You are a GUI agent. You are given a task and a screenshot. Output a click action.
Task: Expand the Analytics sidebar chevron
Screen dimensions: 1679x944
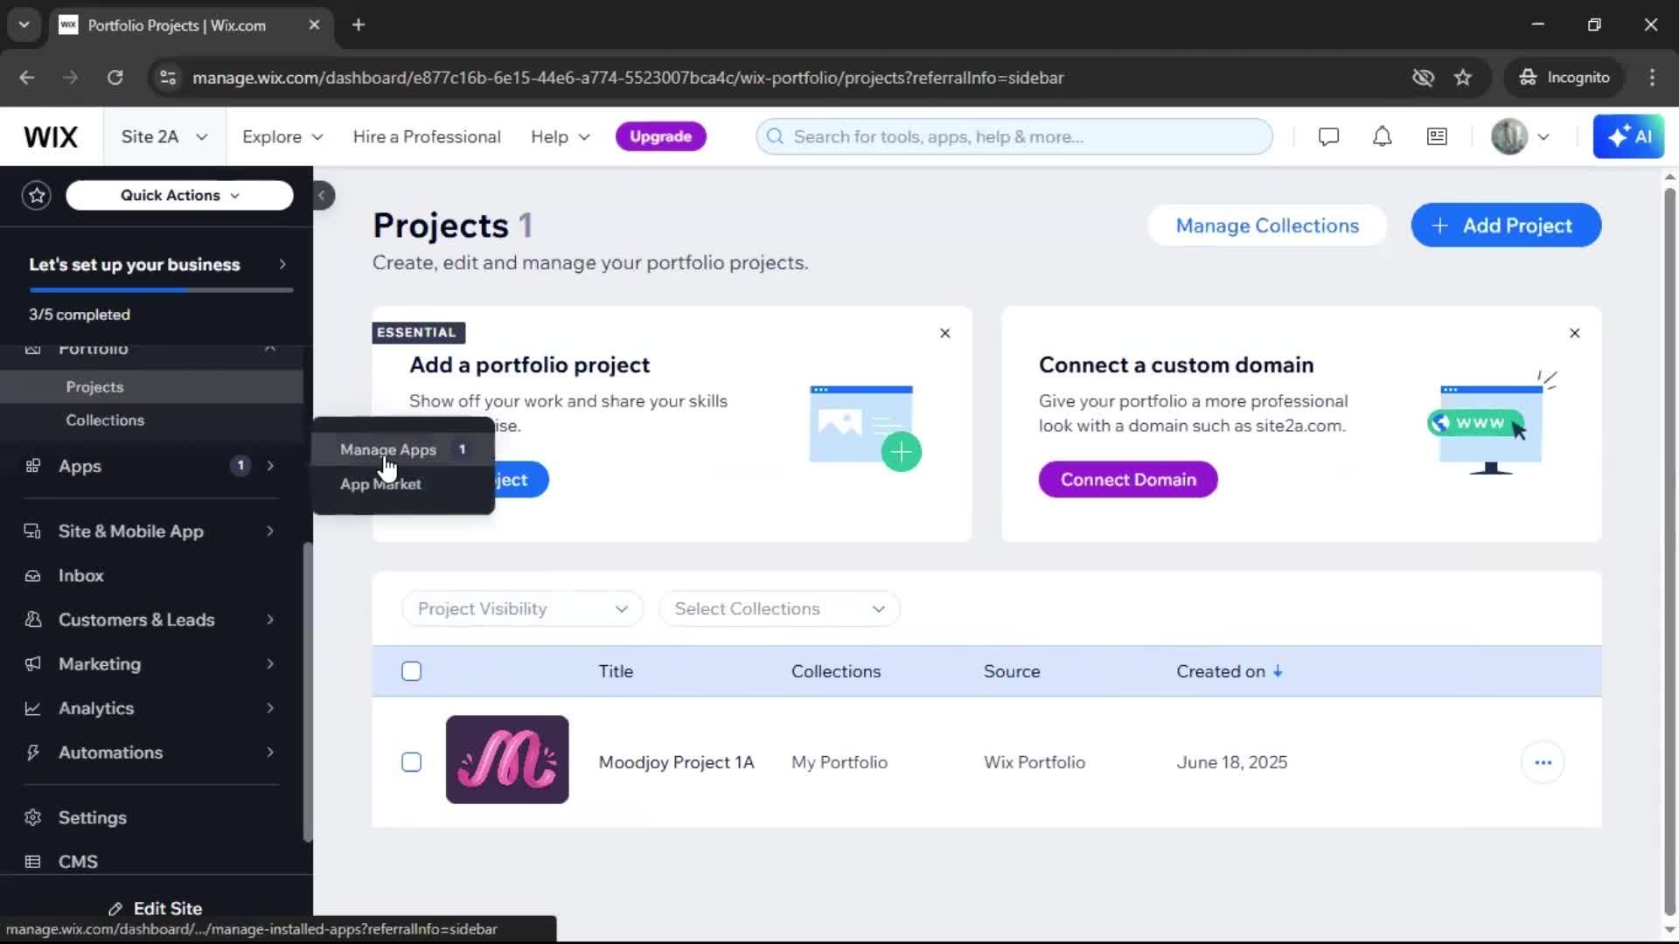click(x=270, y=709)
